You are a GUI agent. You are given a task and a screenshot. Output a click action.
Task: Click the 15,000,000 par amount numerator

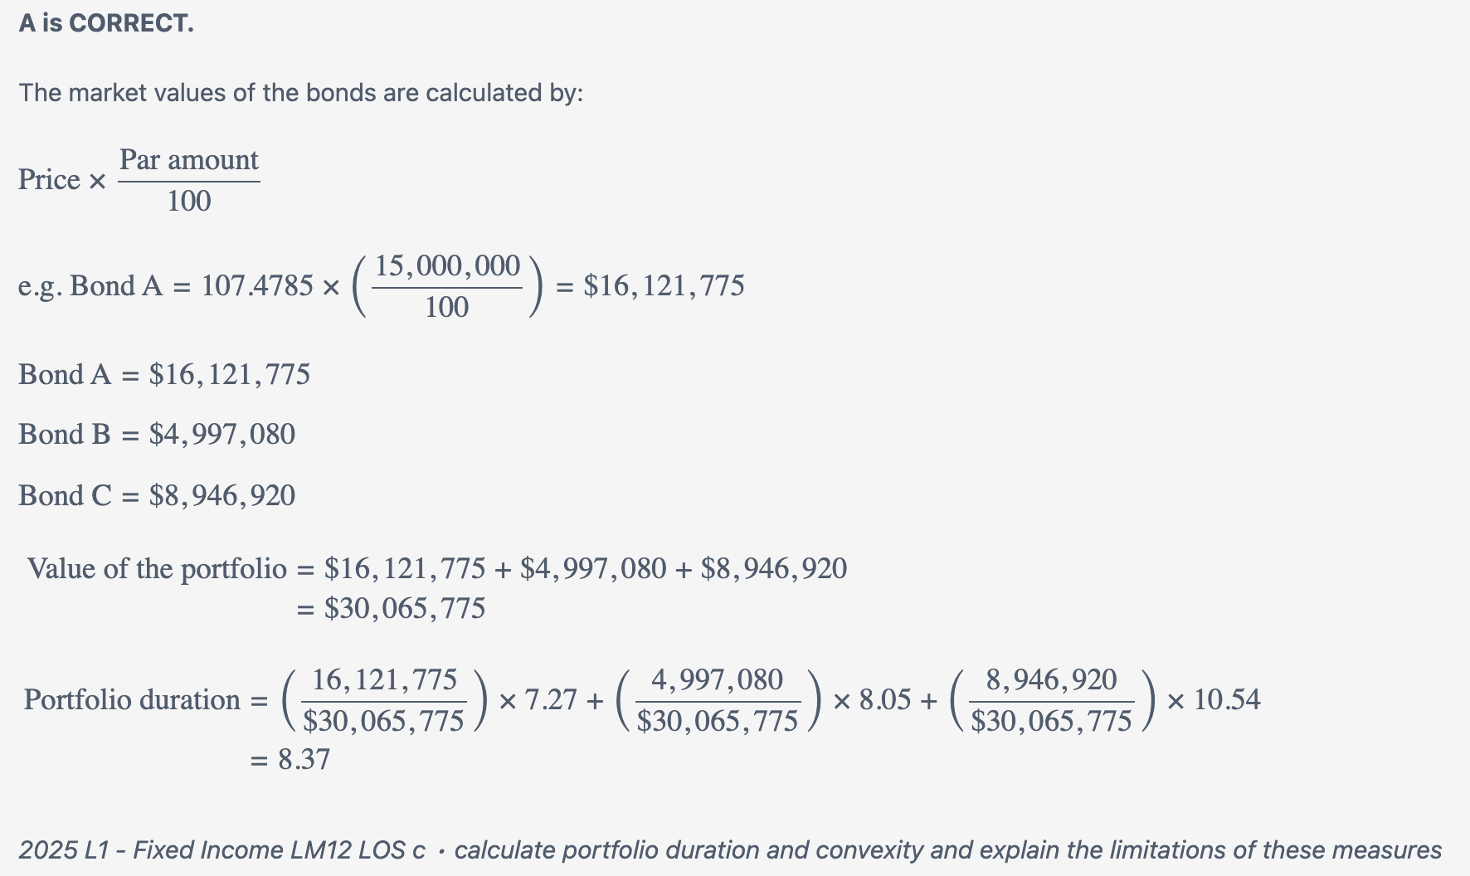[447, 265]
